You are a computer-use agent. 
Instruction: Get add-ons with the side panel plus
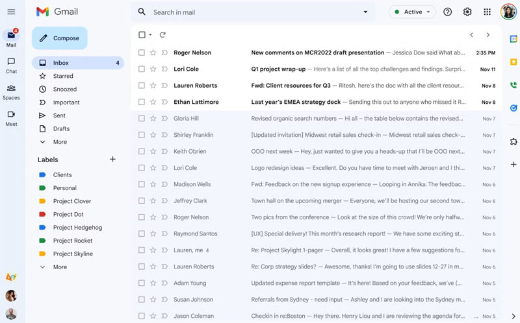[513, 165]
